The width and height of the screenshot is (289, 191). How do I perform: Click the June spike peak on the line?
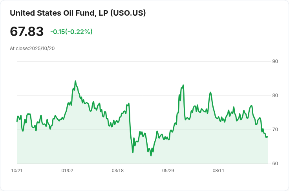pyautogui.click(x=183, y=85)
